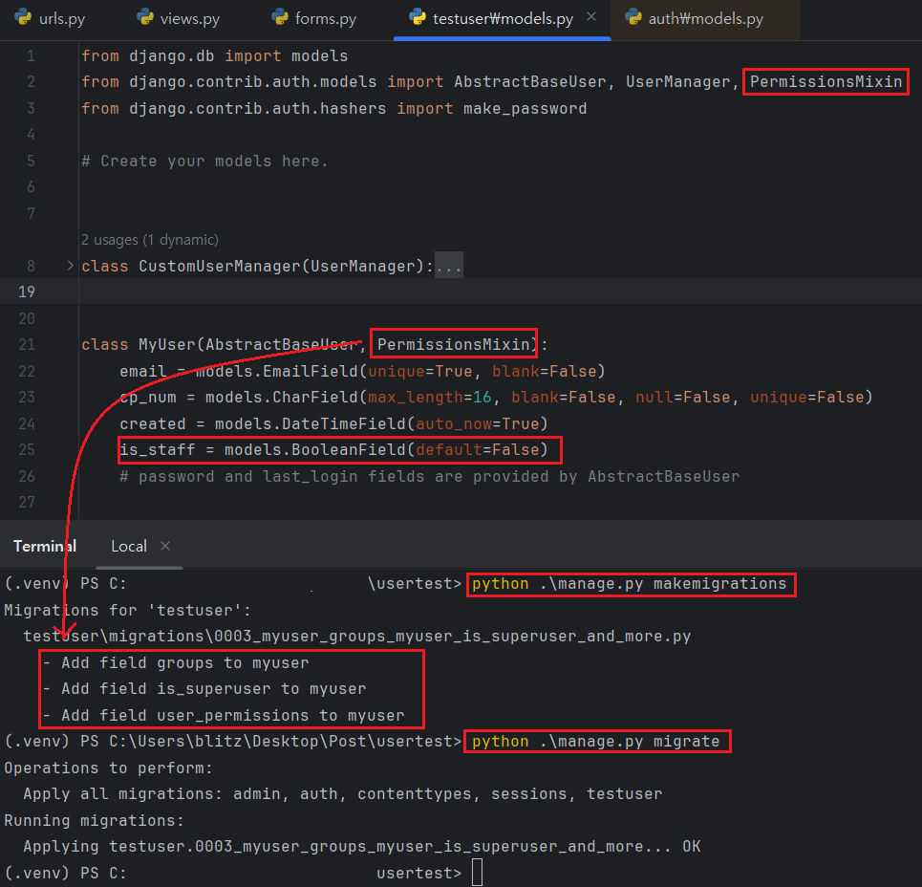
Task: Close the testuser\models.py editor tab
Action: (591, 17)
